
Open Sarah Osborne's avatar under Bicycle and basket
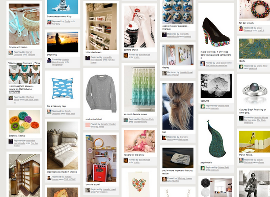tap(11, 53)
